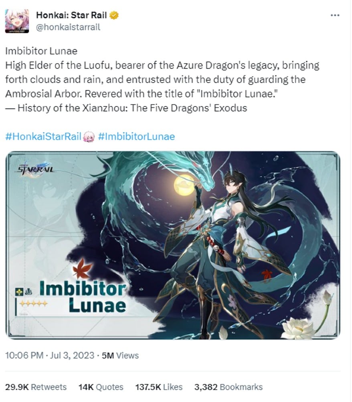Screen dimensions: 352x402
Task: Open the #ImbibitorLunae hashtag
Action: tap(136, 137)
